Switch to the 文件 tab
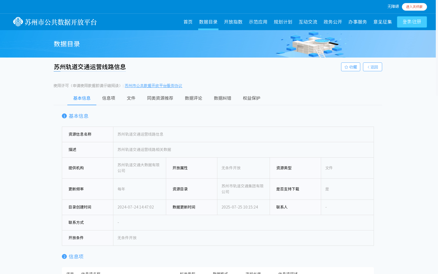Image resolution: width=438 pixels, height=274 pixels. point(131,98)
